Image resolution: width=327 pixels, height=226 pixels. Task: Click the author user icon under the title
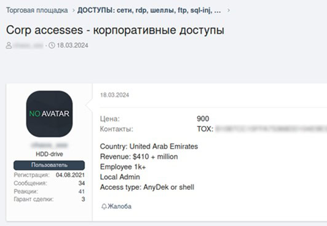point(9,45)
